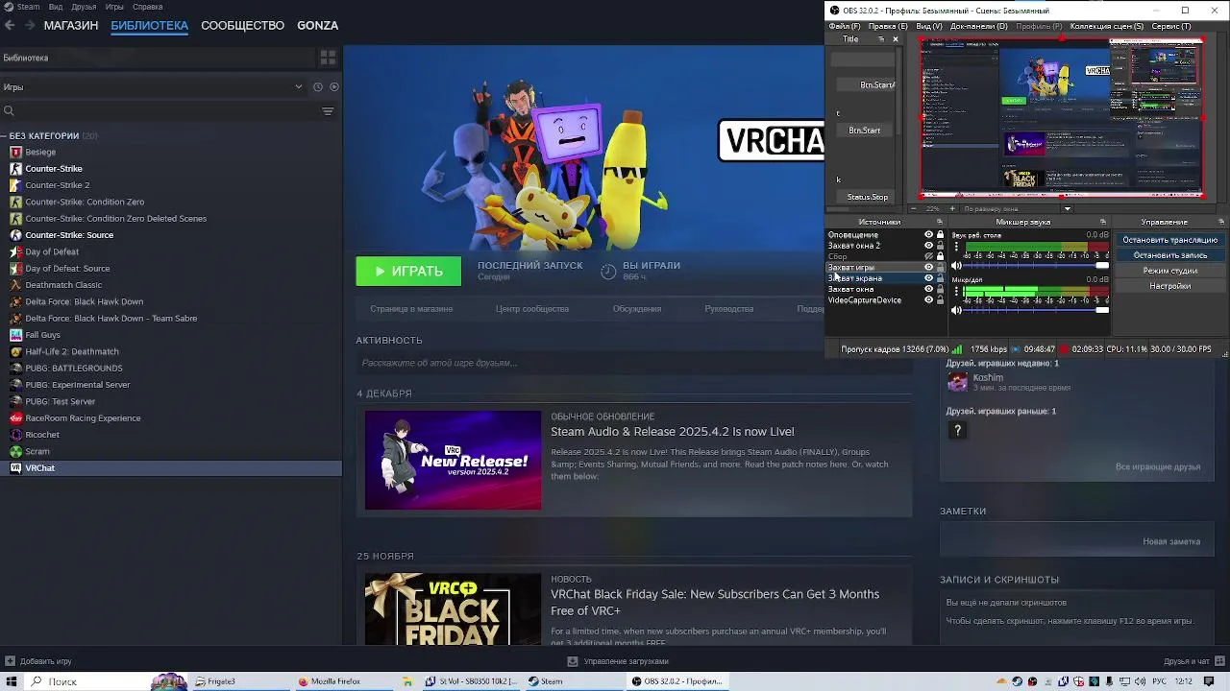The image size is (1230, 691).
Task: Click the ready-to-play filter icon
Action: (333, 86)
